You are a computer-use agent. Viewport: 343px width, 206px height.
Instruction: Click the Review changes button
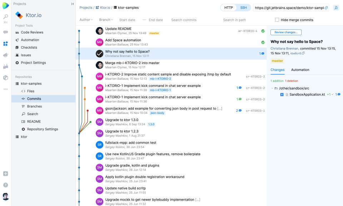coord(286,32)
